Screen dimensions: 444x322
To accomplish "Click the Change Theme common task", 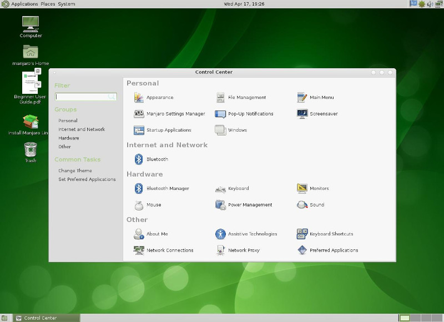I will (75, 171).
